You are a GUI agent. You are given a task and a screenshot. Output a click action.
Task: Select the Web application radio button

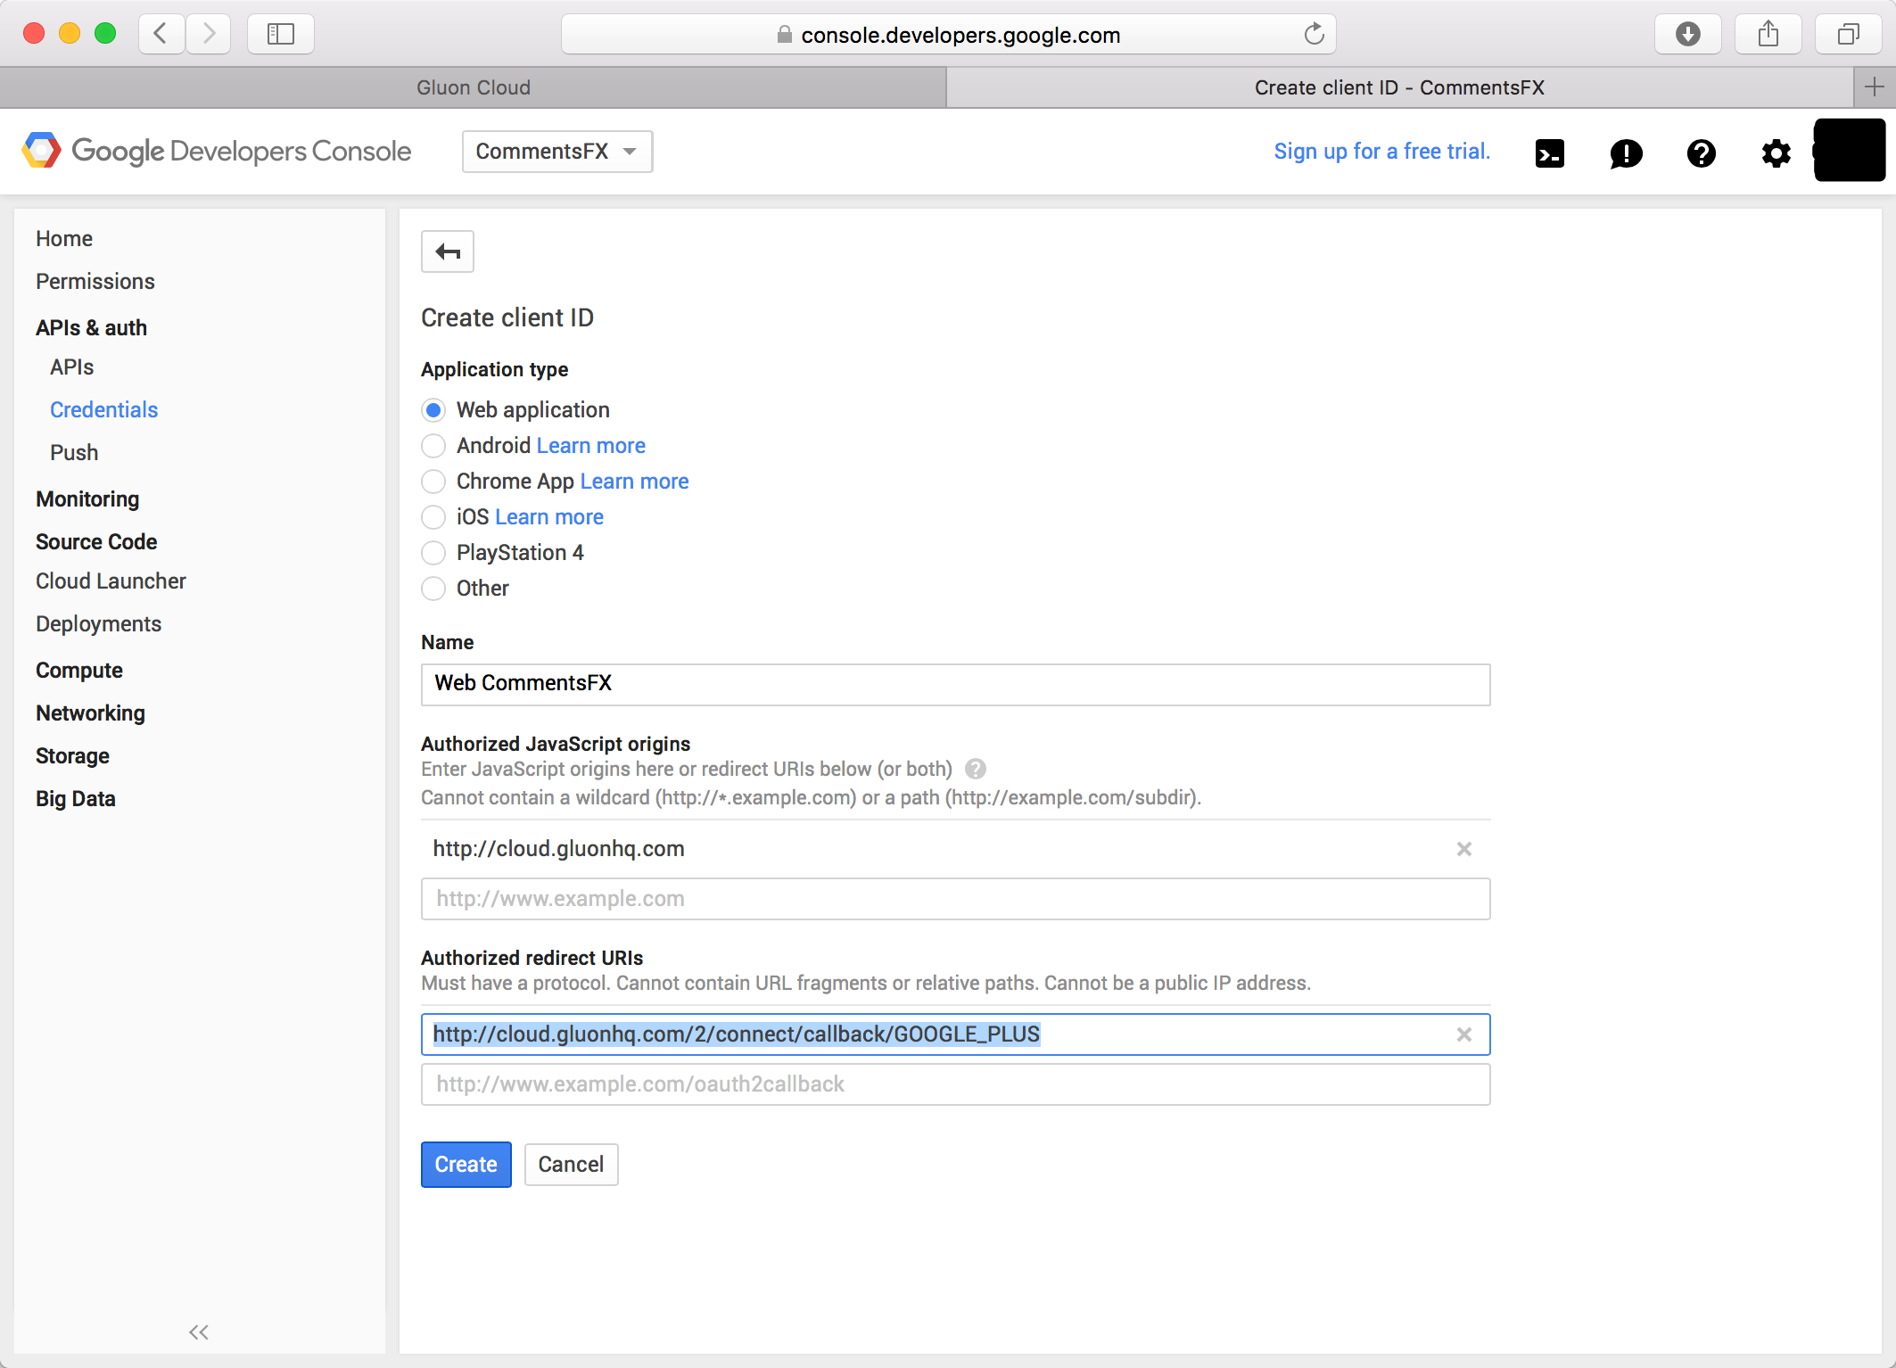[433, 410]
